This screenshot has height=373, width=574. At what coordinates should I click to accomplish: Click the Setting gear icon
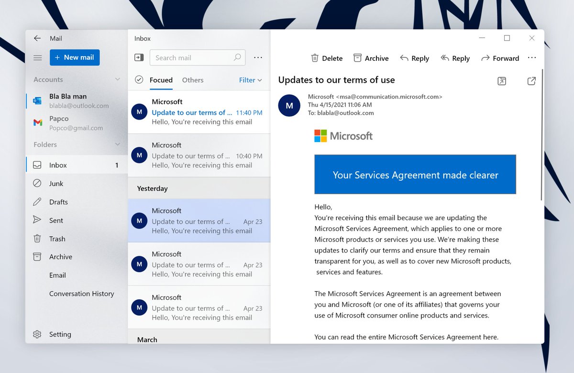(x=37, y=334)
